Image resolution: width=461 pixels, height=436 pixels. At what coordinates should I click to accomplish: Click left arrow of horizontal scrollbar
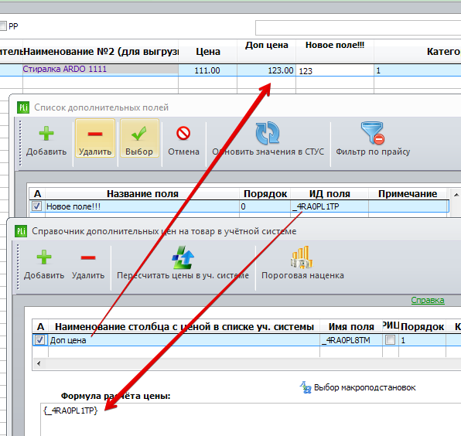click(39, 364)
